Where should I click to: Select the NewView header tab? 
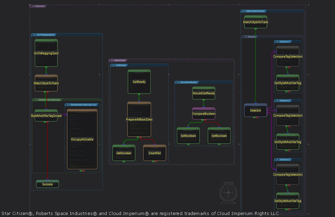38,6
